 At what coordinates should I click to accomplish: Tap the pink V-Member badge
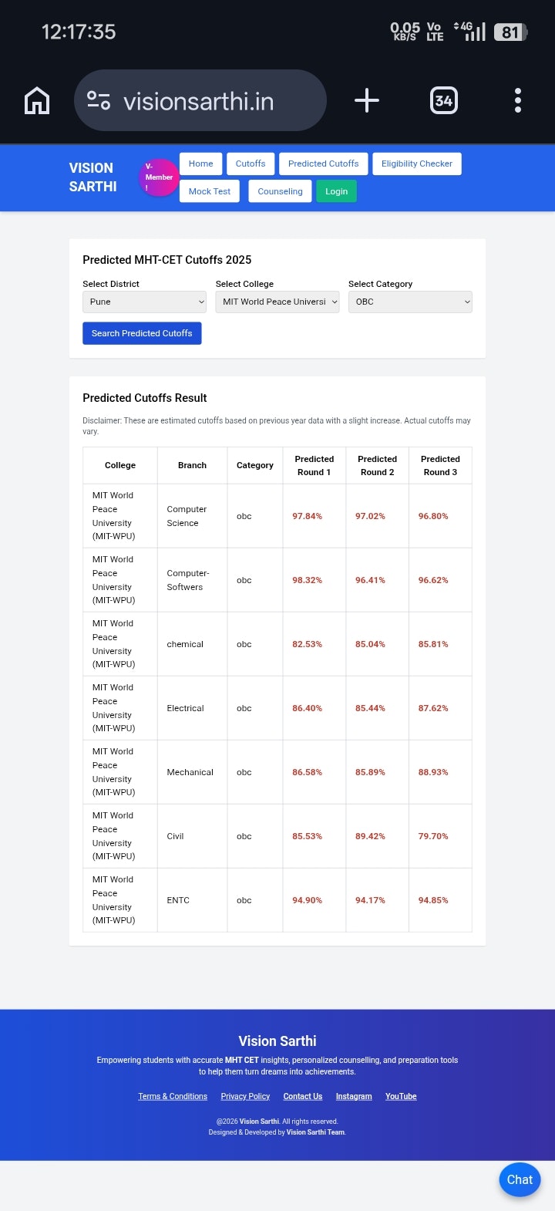159,177
